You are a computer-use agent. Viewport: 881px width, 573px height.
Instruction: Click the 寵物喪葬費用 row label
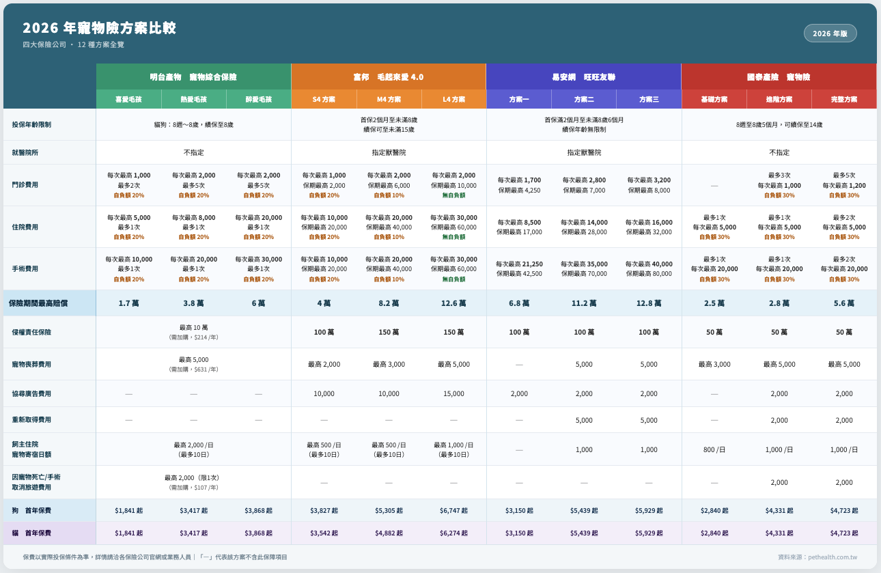[x=31, y=365]
